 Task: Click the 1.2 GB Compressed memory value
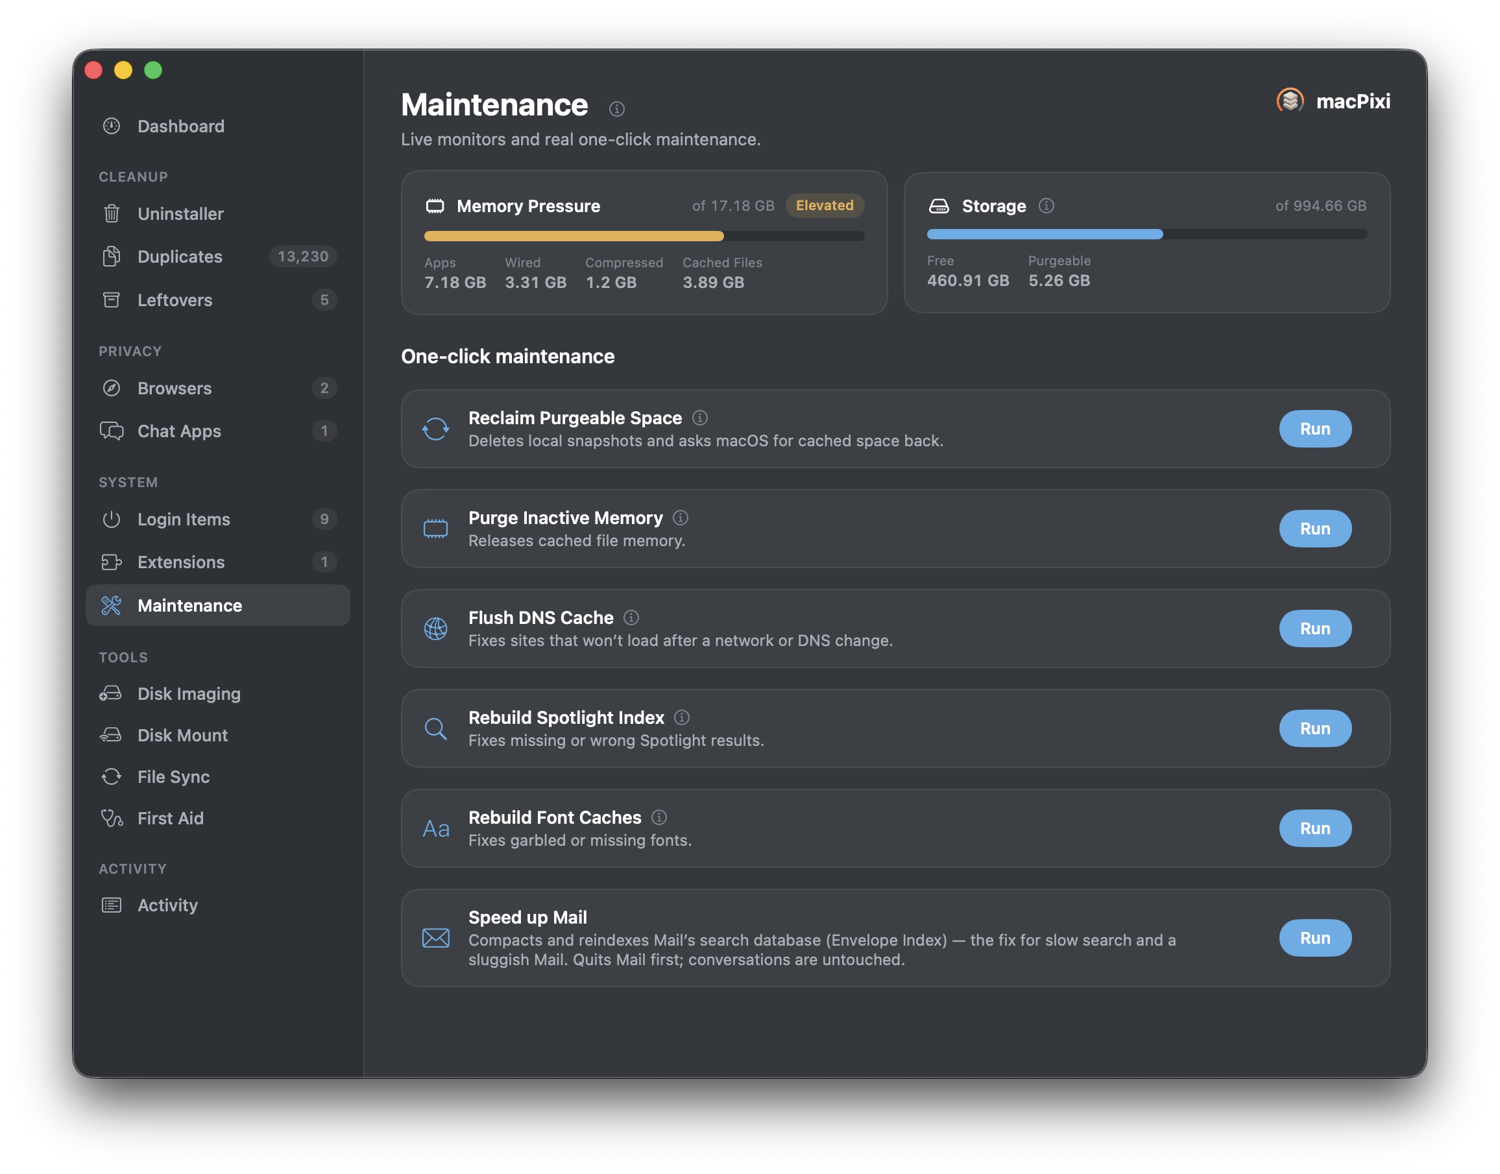click(x=611, y=283)
